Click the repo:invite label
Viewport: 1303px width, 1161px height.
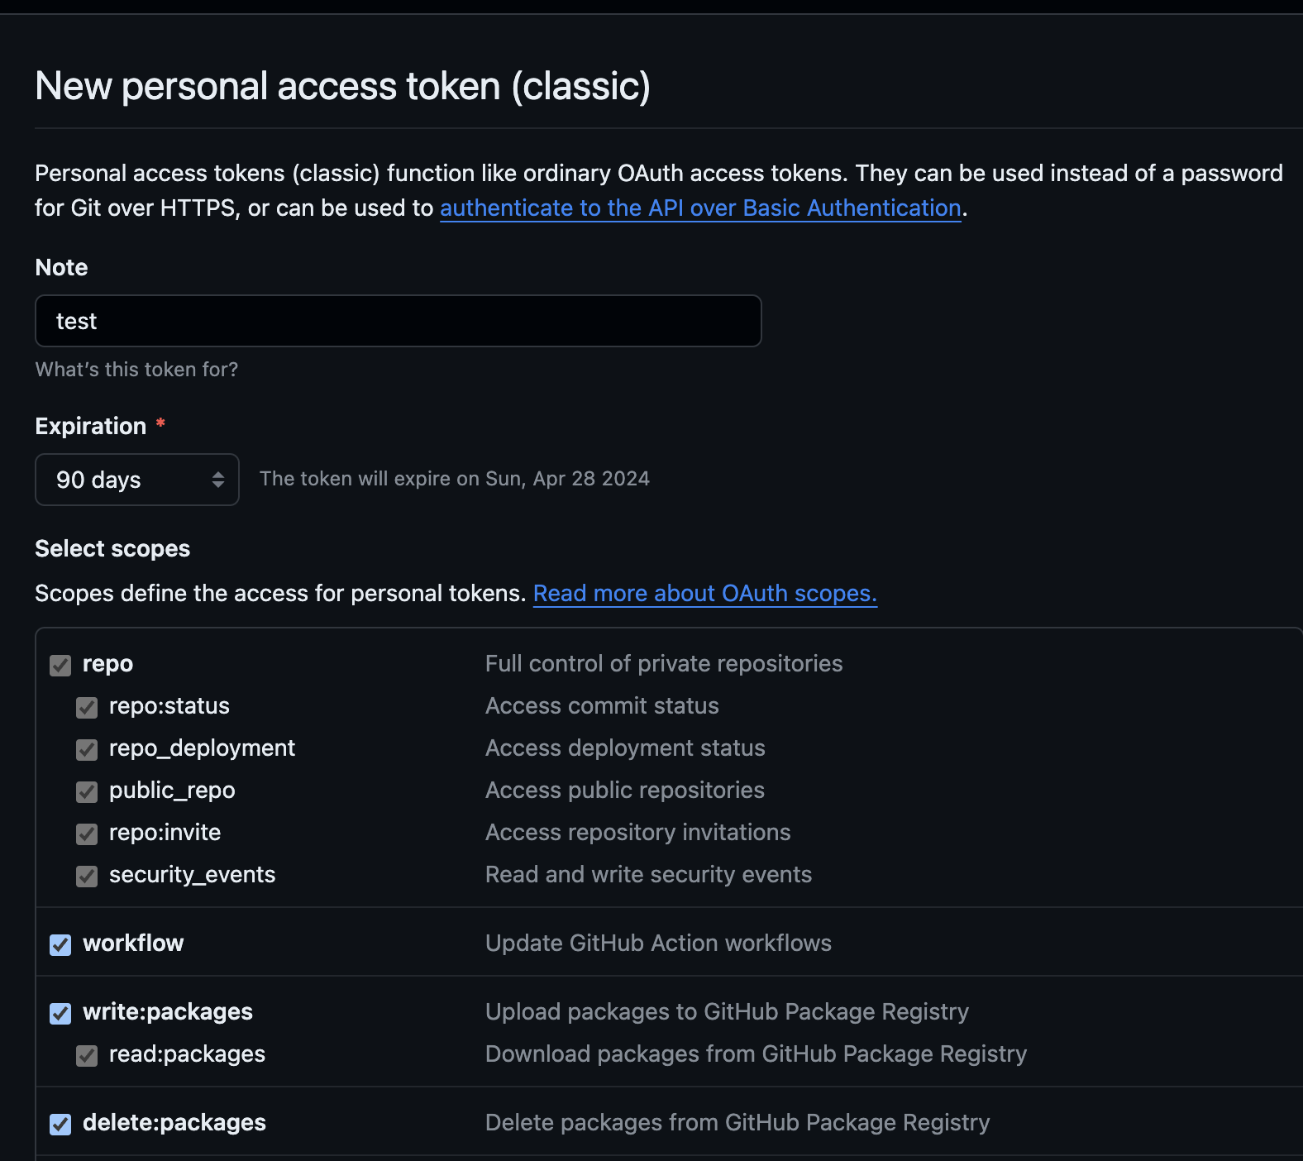click(x=165, y=832)
